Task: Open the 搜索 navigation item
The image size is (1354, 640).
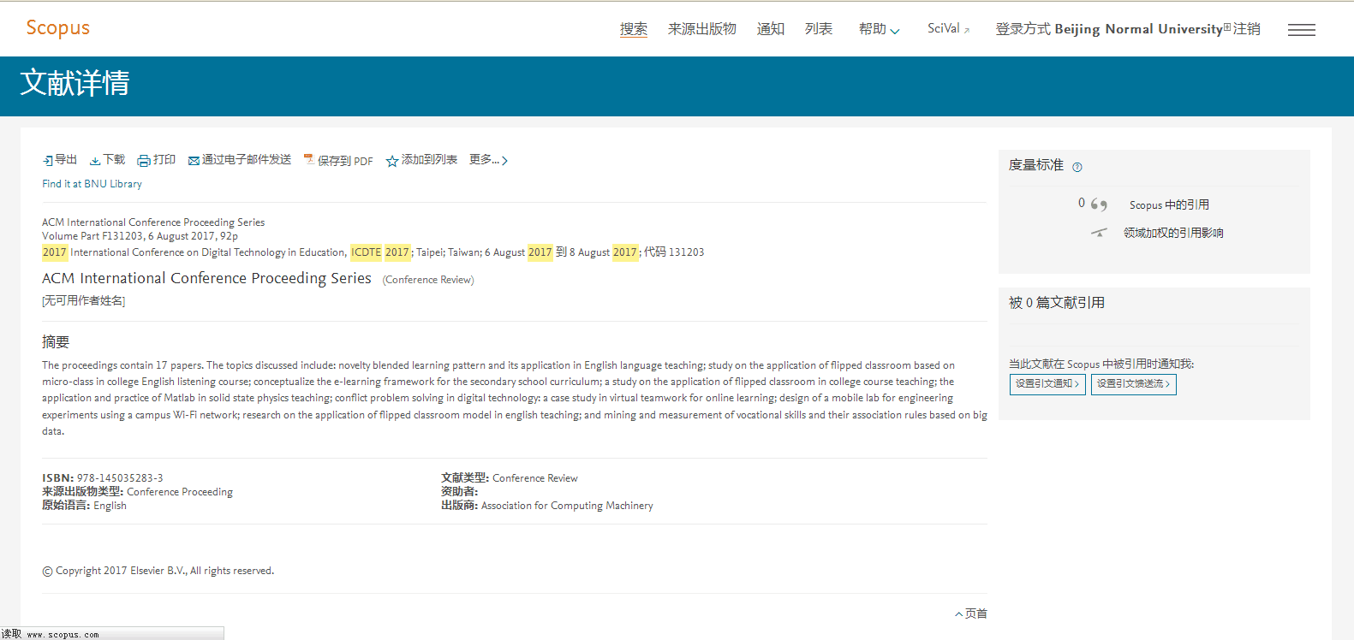Action: tap(634, 29)
